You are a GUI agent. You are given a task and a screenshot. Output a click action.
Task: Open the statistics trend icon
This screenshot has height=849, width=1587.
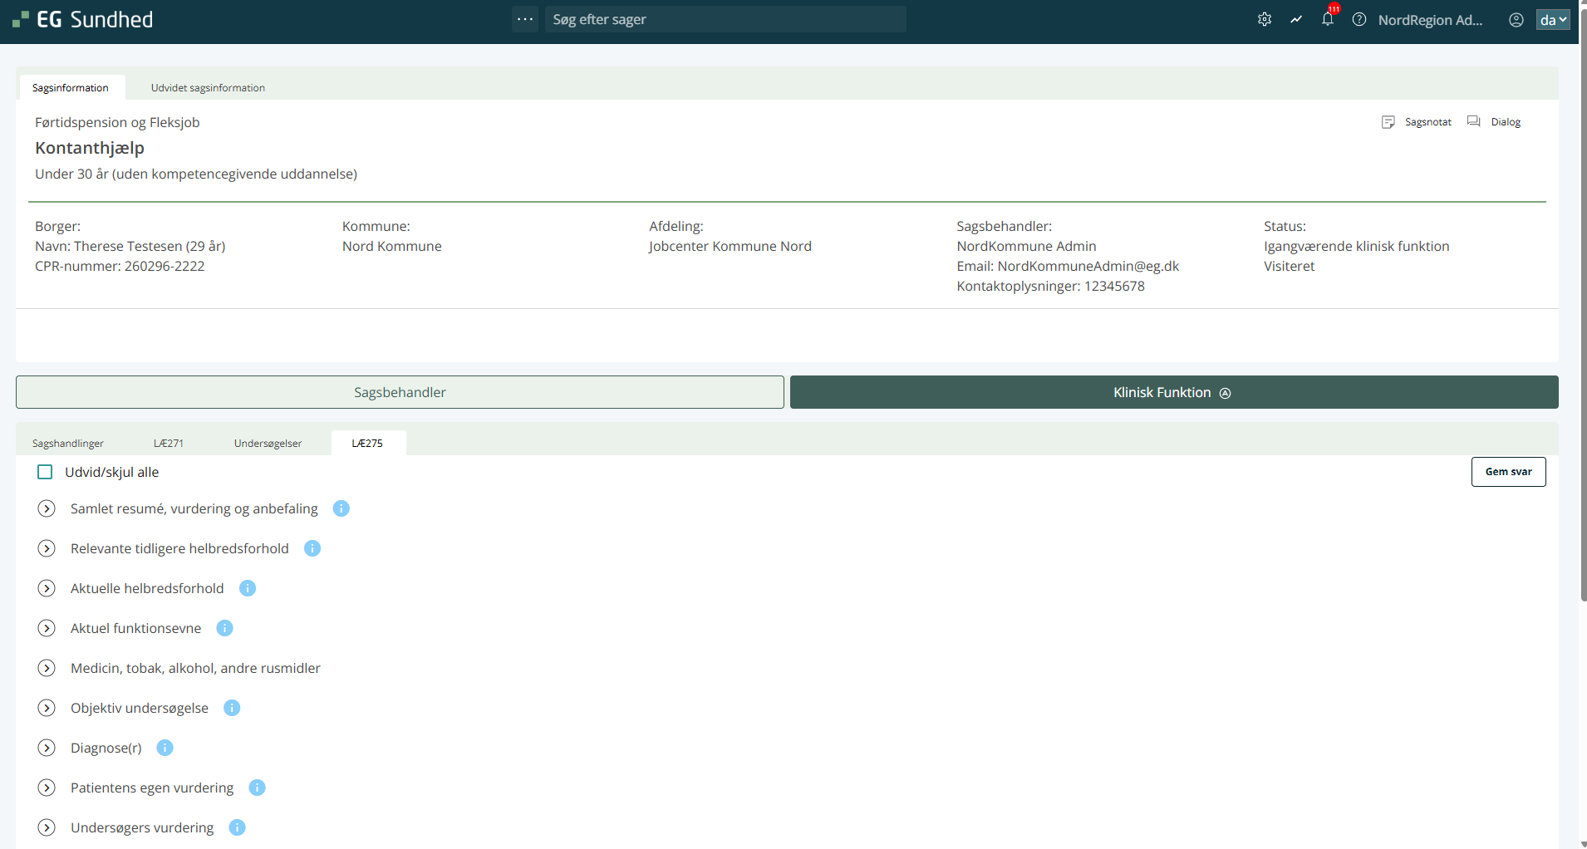pyautogui.click(x=1295, y=19)
